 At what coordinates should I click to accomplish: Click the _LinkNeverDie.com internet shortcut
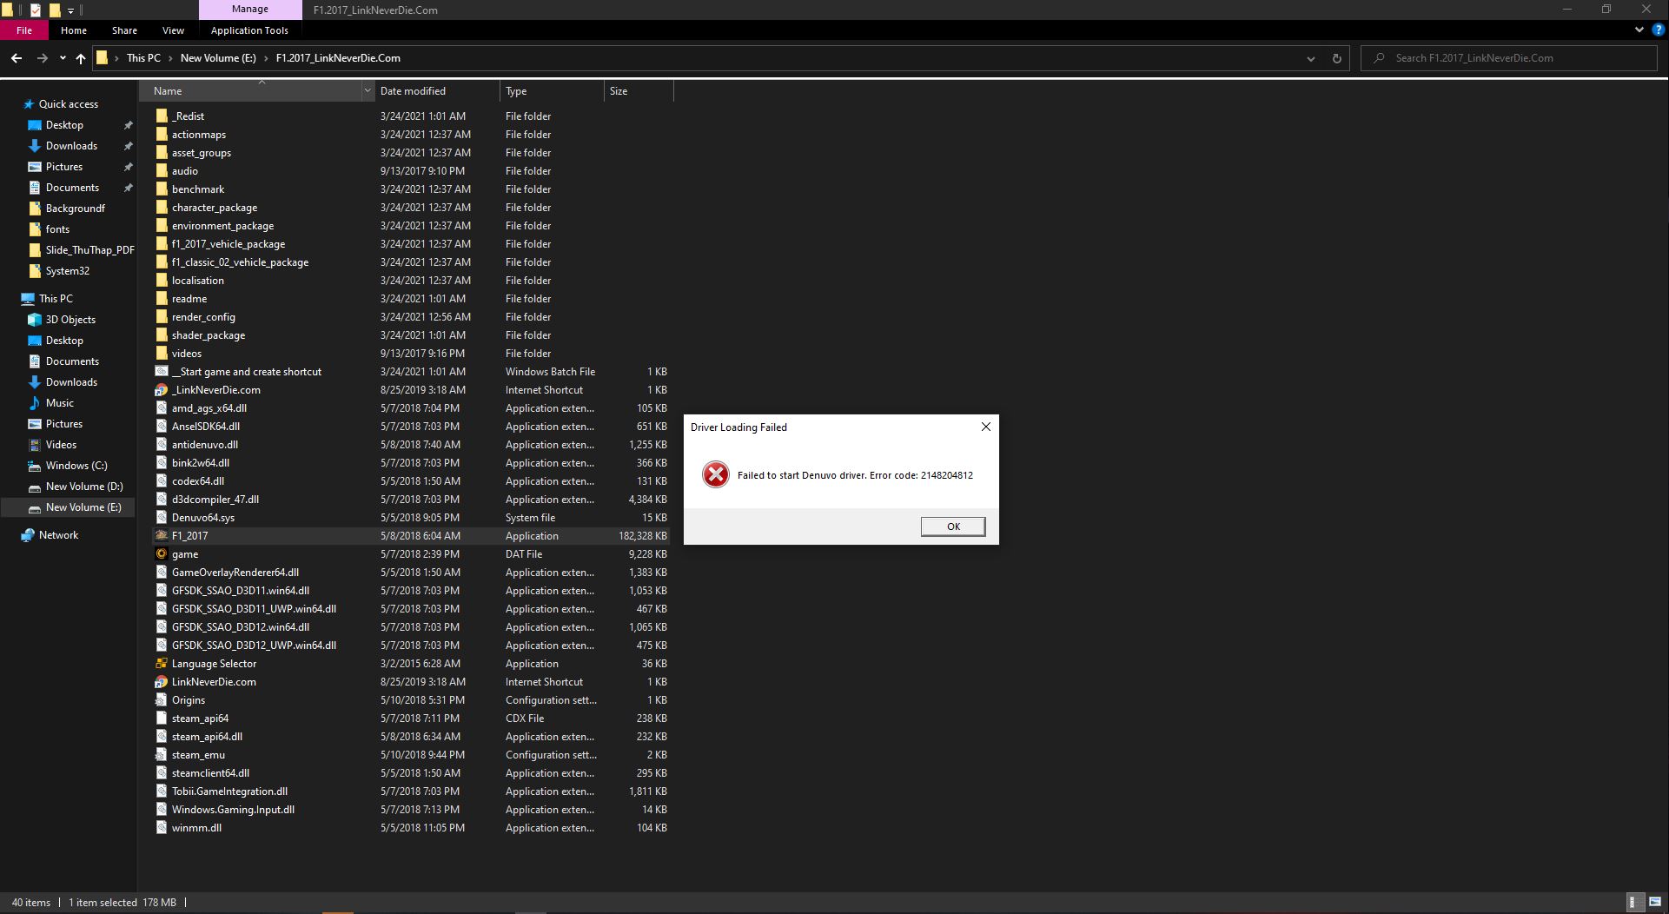coord(215,390)
